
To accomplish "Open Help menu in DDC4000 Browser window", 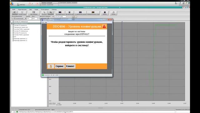I will click(46, 22).
